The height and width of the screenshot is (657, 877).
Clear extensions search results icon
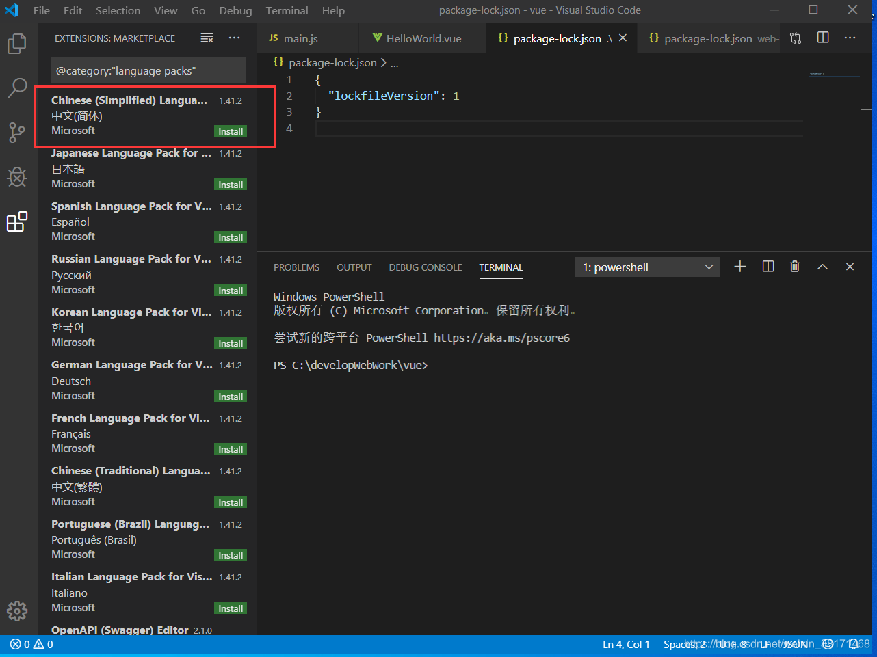coord(207,38)
